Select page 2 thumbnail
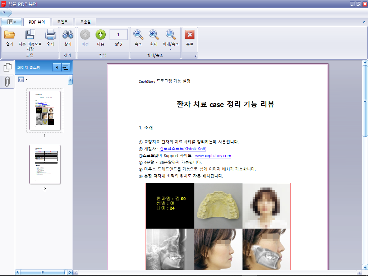 [45, 164]
